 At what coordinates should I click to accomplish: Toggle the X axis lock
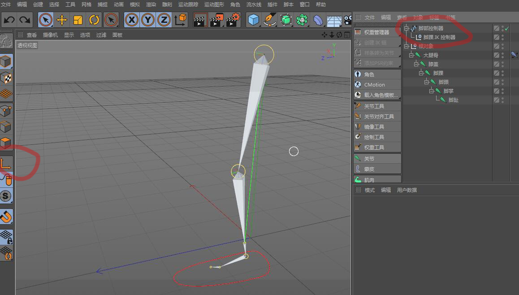[x=132, y=20]
